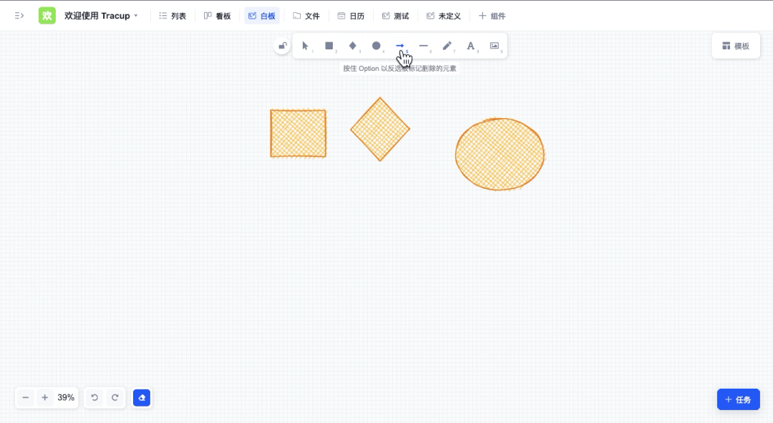Select the arrow selection tool

click(306, 46)
